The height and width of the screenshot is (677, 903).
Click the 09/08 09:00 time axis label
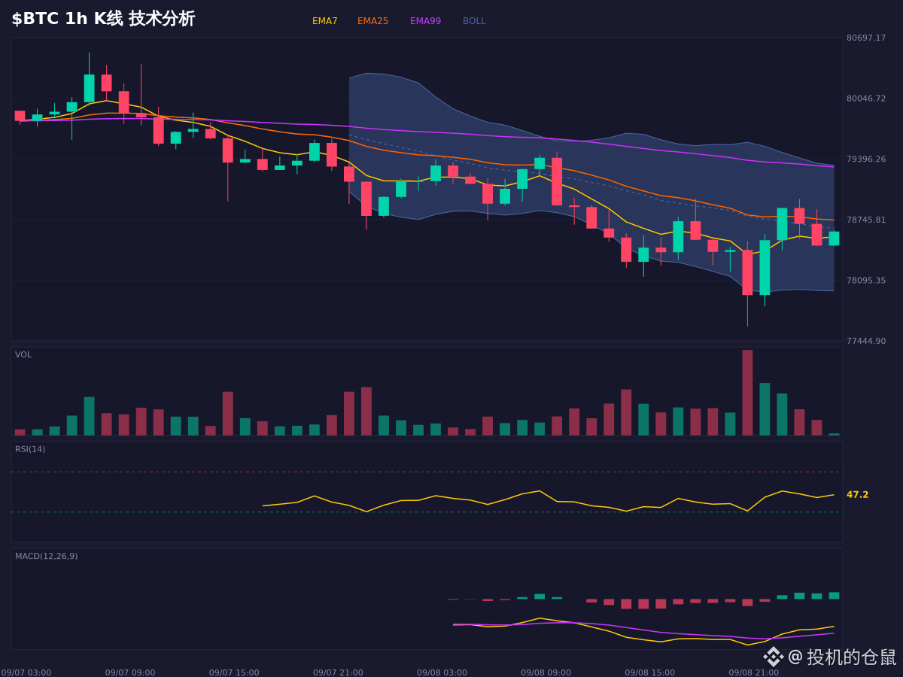[x=546, y=672]
